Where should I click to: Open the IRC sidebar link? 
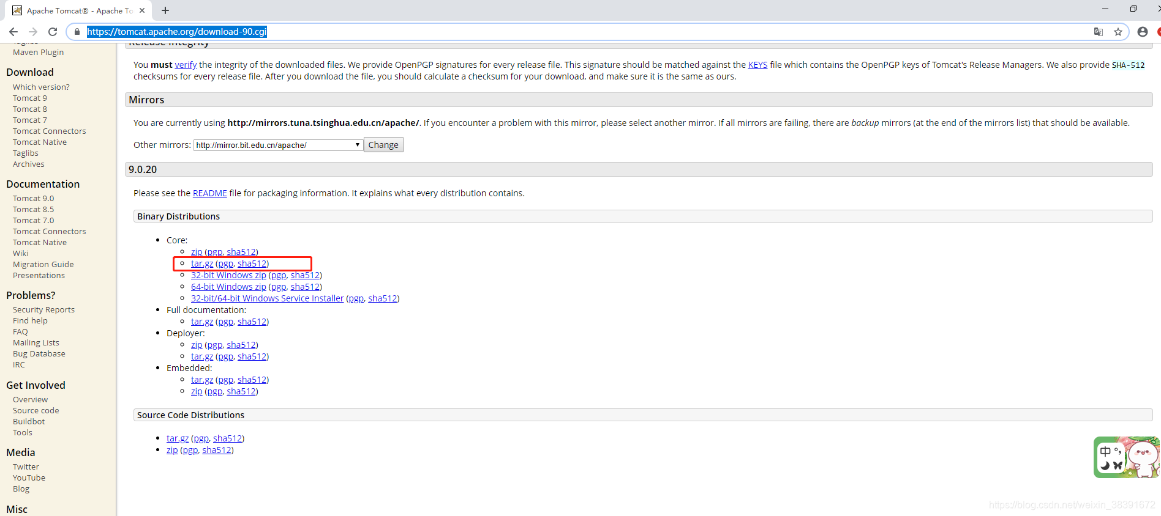point(19,365)
